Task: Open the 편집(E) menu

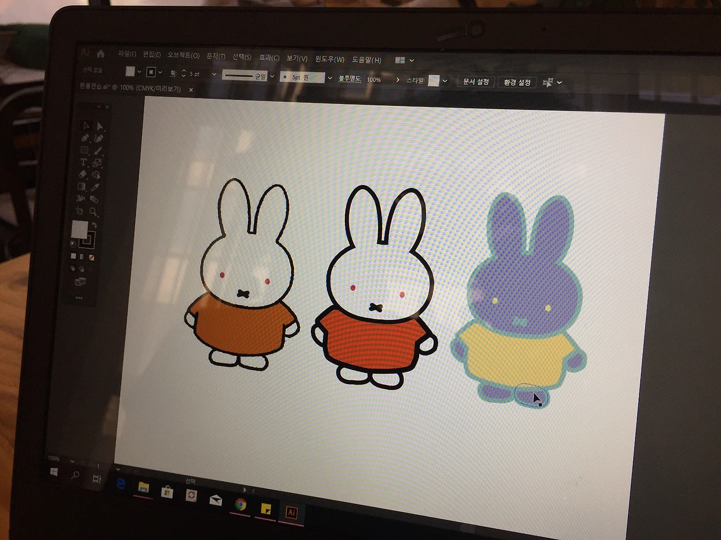Action: click(x=152, y=55)
